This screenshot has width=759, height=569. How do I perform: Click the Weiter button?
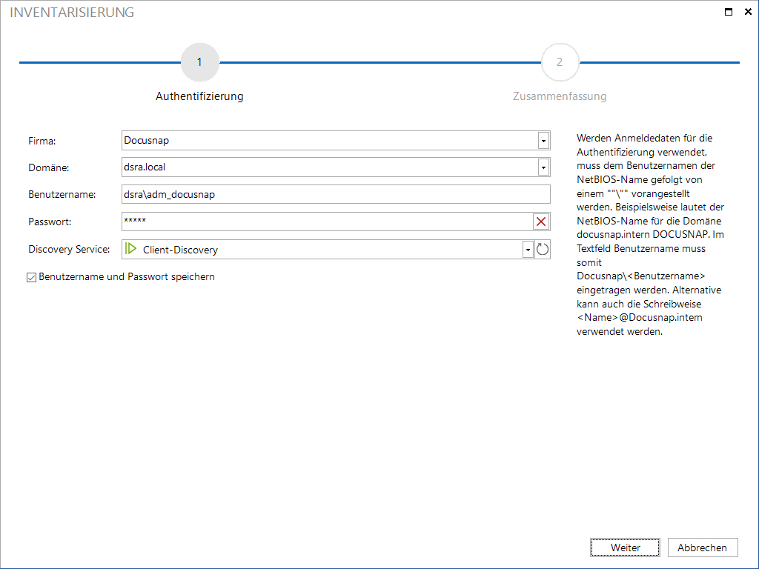pos(625,548)
